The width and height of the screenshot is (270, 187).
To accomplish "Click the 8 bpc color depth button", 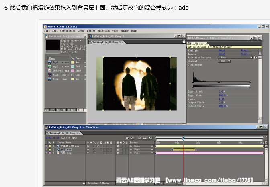I will point(71,110).
